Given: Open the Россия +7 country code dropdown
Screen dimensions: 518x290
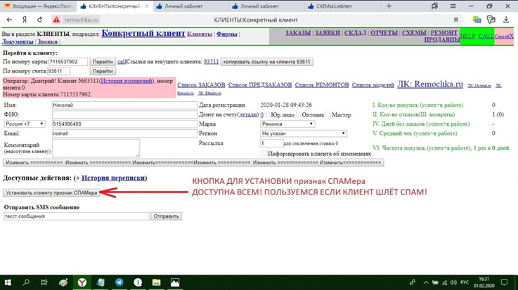Looking at the screenshot, I should click(25, 124).
